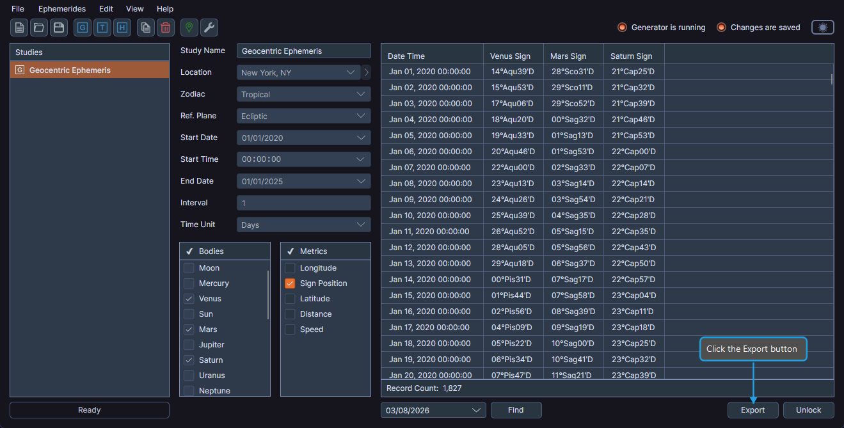Check the Jupiter body checkbox

(x=189, y=344)
